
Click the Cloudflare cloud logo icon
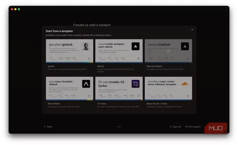185,83
